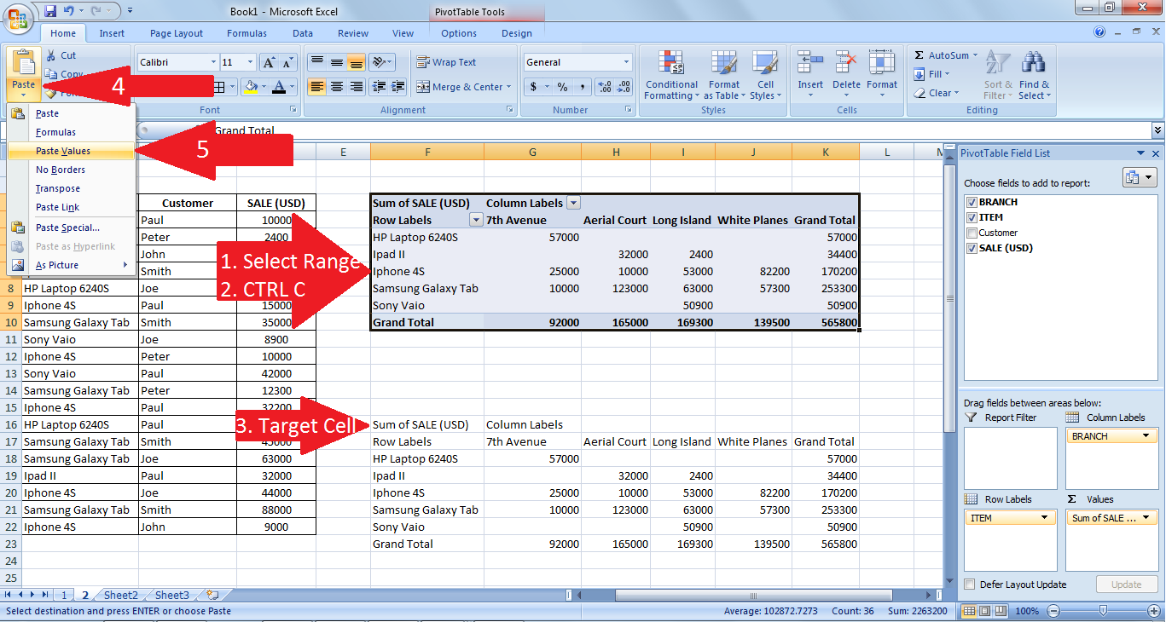Click the Office button orb
Viewport: 1166px width, 622px height.
click(x=17, y=17)
